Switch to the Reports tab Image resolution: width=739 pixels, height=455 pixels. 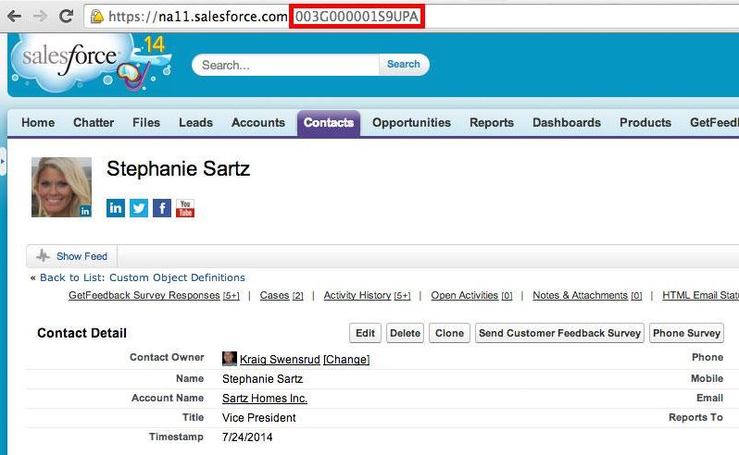492,122
